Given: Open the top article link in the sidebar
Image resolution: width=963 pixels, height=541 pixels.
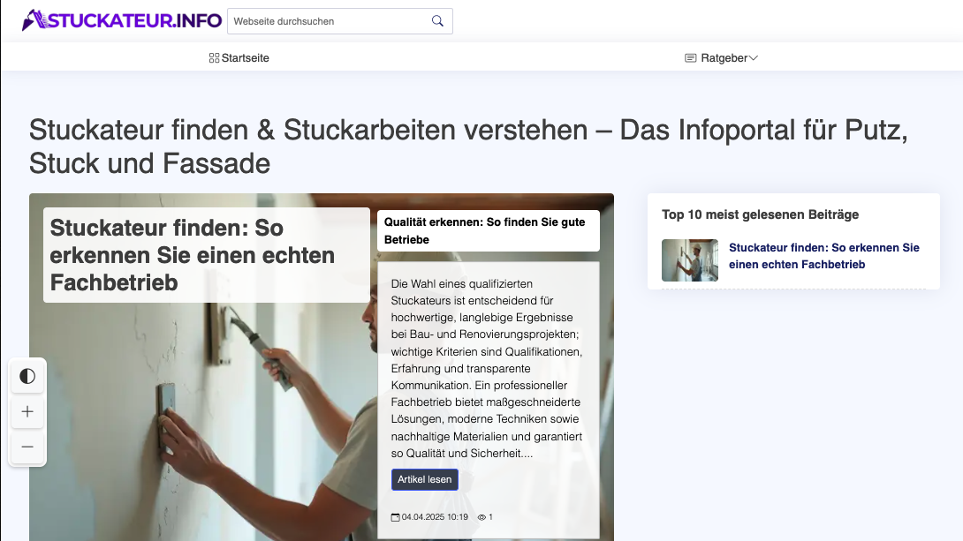Looking at the screenshot, I should (x=824, y=256).
